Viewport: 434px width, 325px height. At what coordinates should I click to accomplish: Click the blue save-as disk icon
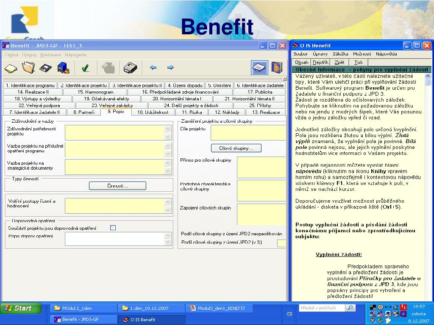[x=63, y=68]
